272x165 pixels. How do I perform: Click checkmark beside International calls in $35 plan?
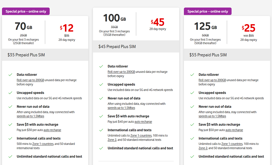[x=10, y=139]
